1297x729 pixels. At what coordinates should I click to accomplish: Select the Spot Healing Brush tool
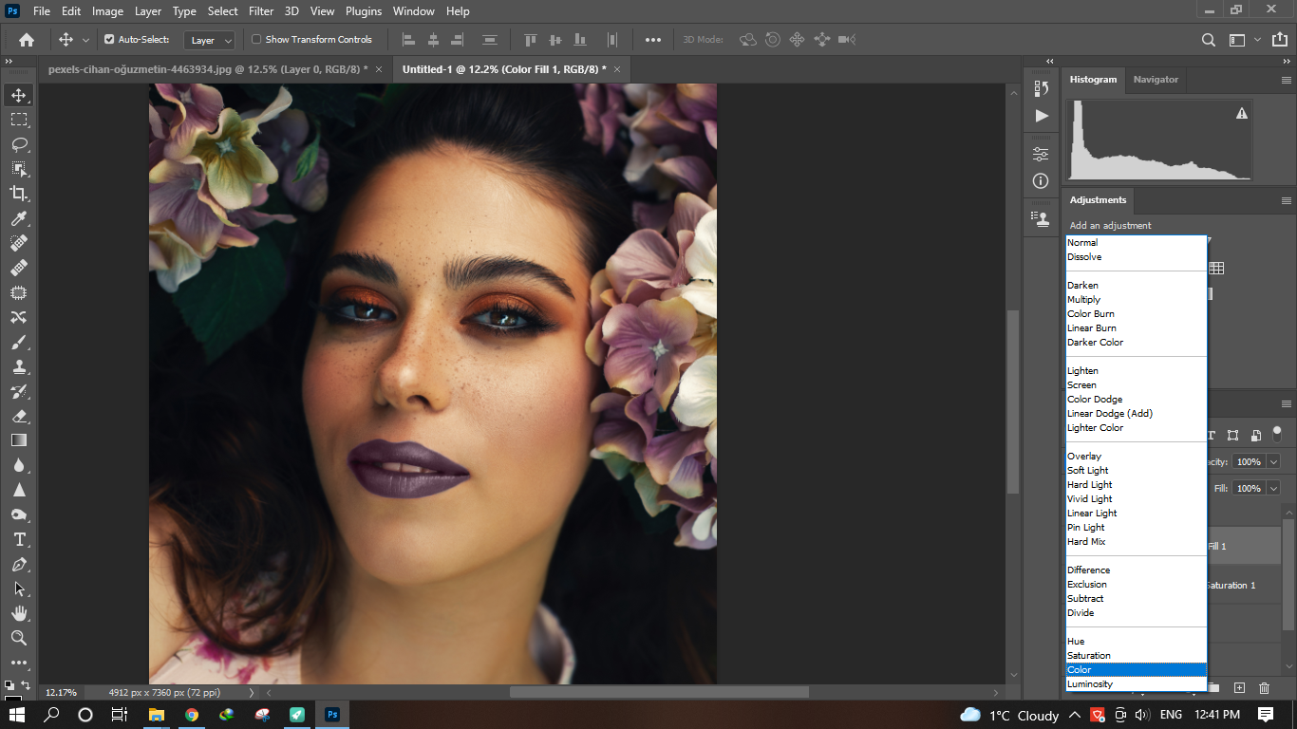[19, 243]
